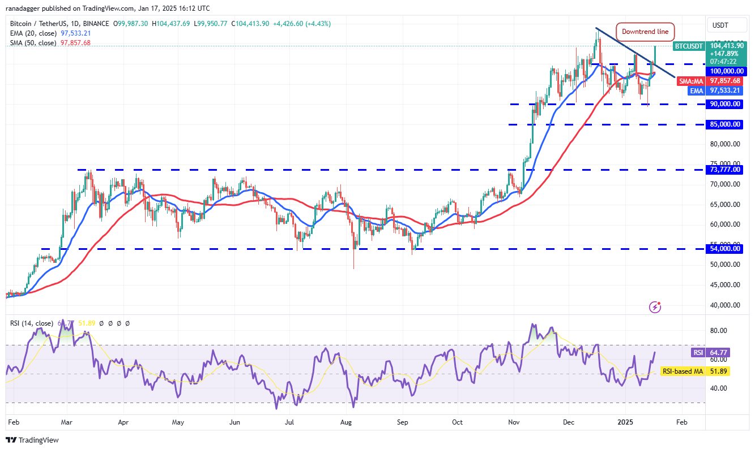This screenshot has height=450, width=755.
Task: Click the +4,426.60 (+4.43%) change value
Action: pos(302,24)
